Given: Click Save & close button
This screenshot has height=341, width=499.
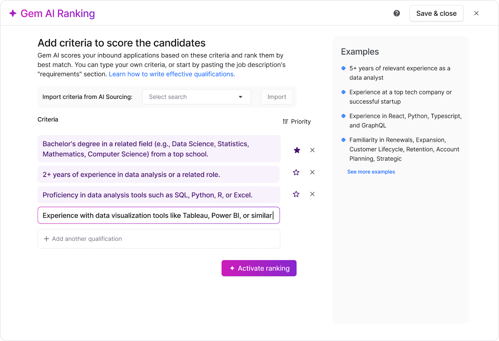Looking at the screenshot, I should pos(436,13).
